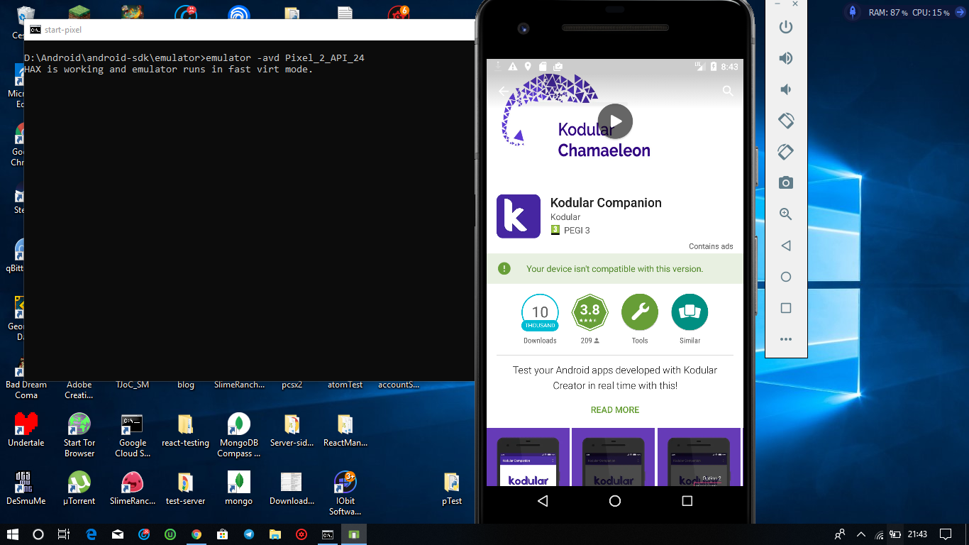969x545 pixels.
Task: Tap the Android home button on the phone
Action: pos(615,501)
